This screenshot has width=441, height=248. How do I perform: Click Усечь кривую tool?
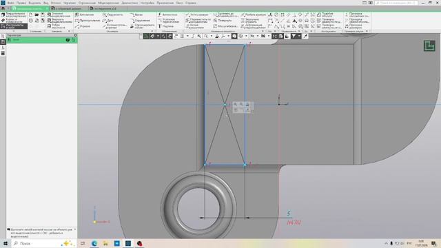click(197, 14)
